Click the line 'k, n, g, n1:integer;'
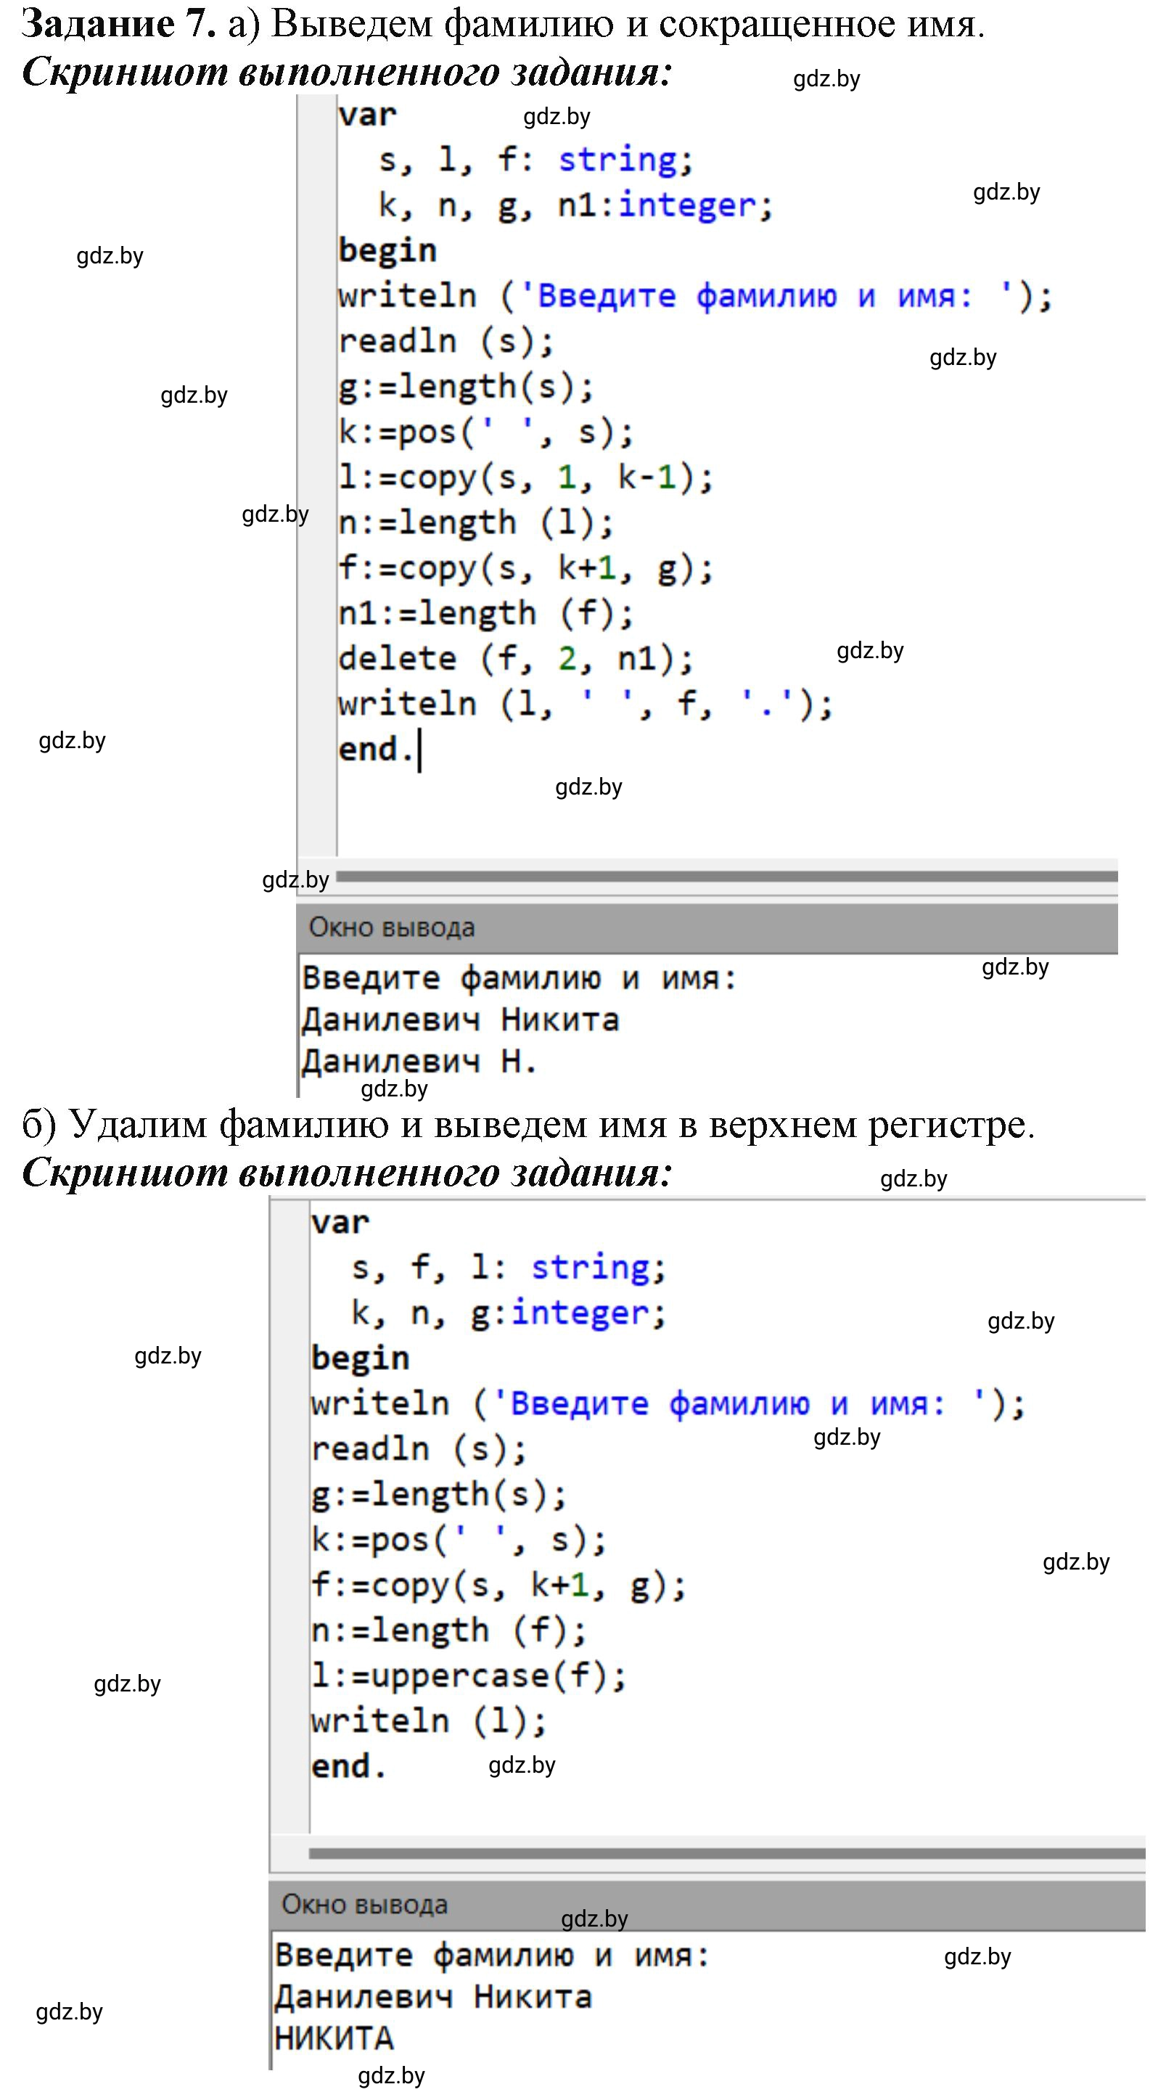Viewport: 1166px width, 2100px height. (x=575, y=205)
